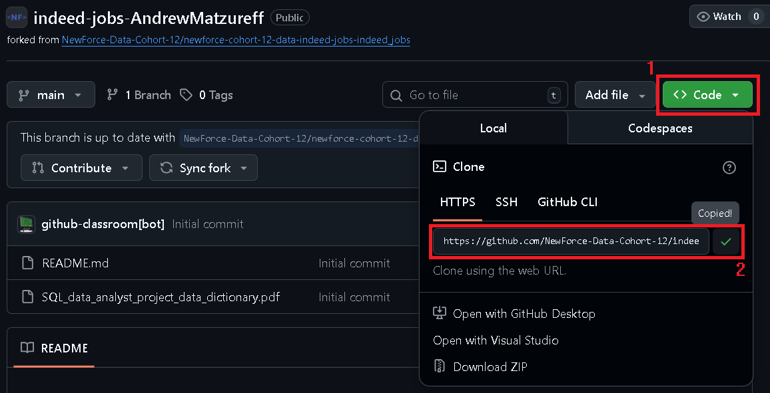Click the Public visibility label
This screenshot has width=770, height=393.
[290, 18]
